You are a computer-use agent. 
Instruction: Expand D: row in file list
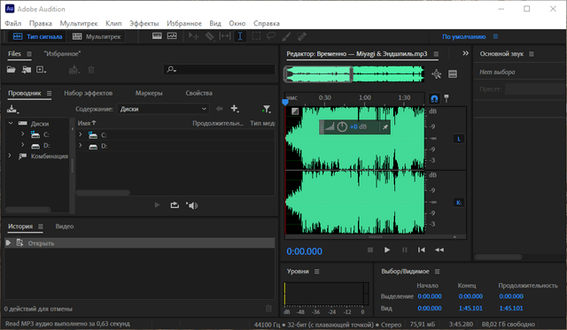click(x=81, y=146)
